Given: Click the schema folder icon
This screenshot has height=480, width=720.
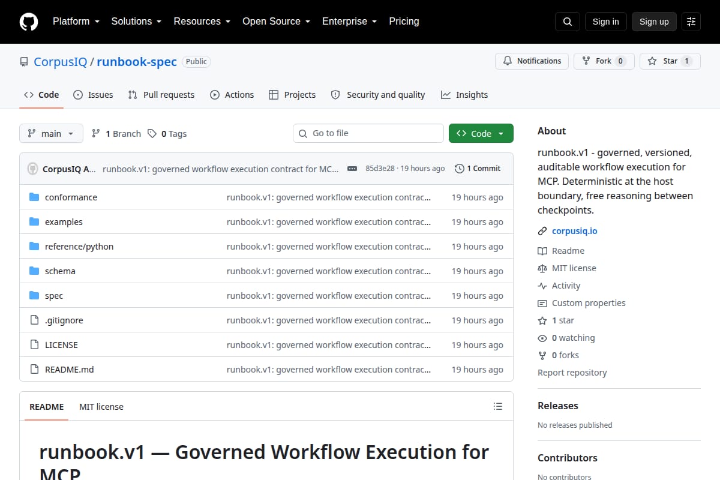Looking at the screenshot, I should pos(34,271).
